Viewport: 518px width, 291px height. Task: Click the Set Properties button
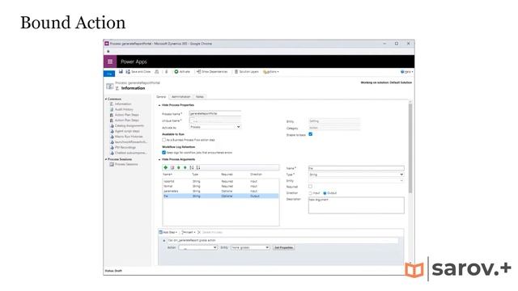click(x=284, y=247)
